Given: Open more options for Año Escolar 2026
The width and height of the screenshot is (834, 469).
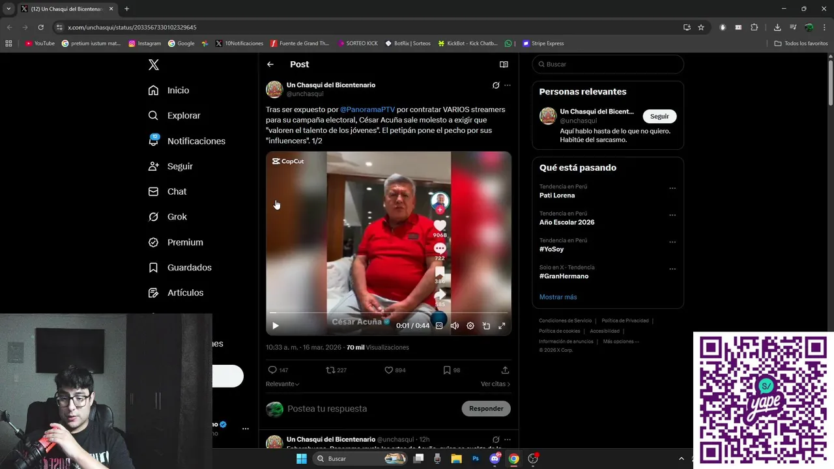Looking at the screenshot, I should tap(672, 215).
